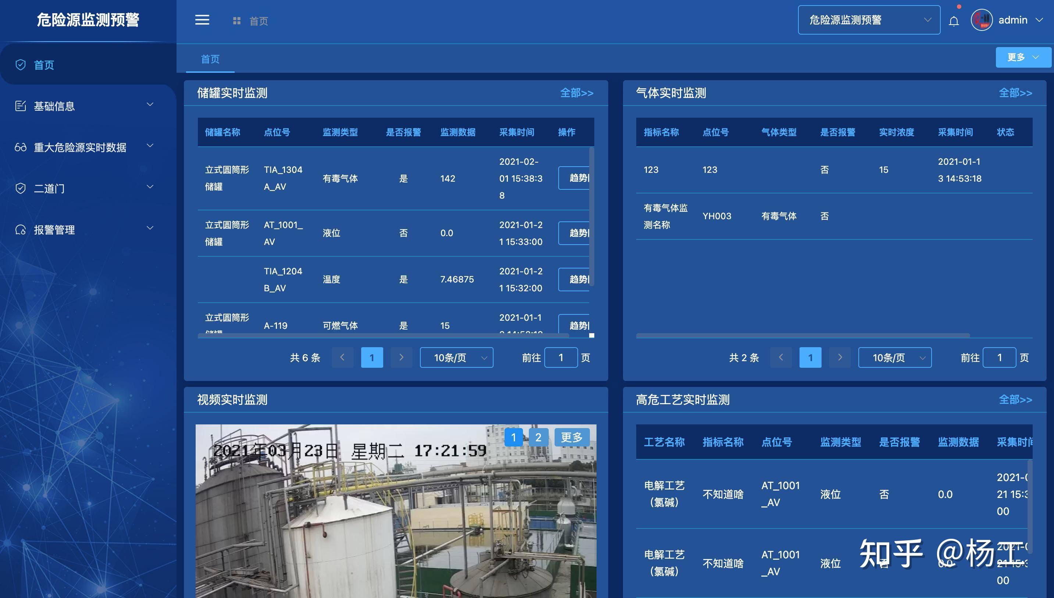Click the 工艺名称 column header
1054x598 pixels.
[x=664, y=442]
